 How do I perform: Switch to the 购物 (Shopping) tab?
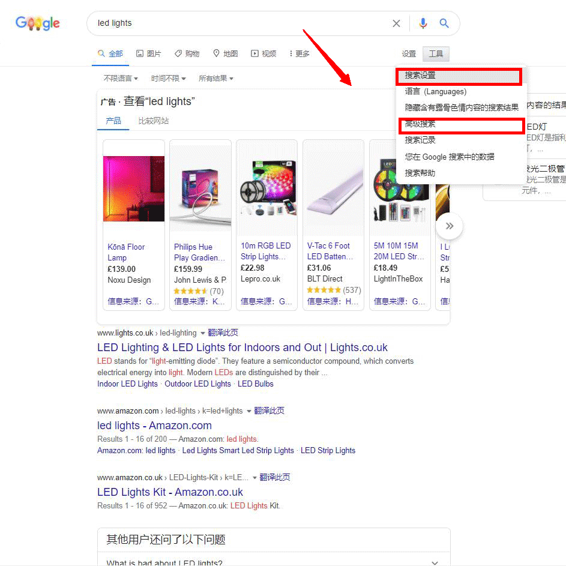coord(187,54)
